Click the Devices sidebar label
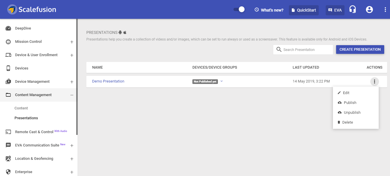This screenshot has width=390, height=176. tap(22, 68)
